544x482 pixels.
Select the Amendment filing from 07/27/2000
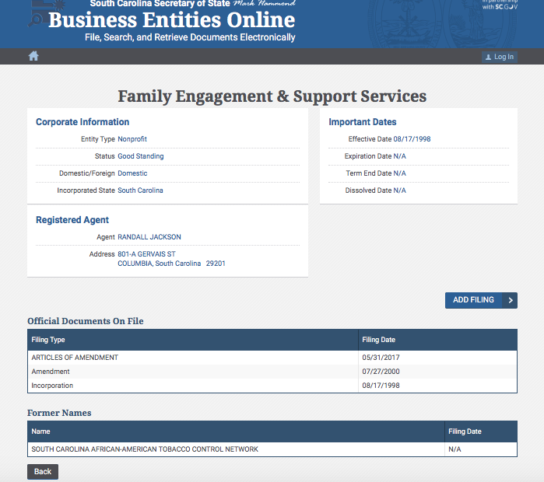tap(52, 372)
